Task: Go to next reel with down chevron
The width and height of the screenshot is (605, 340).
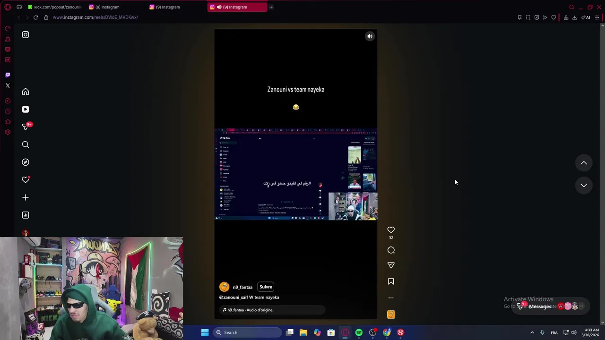Action: (584, 185)
